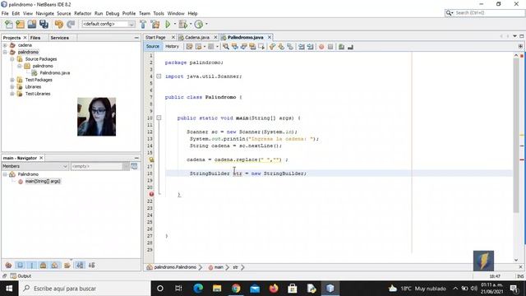Screen dimensions: 526x296
Task: Click the Uncomment lines icon in editor toolbar
Action: tap(350, 47)
